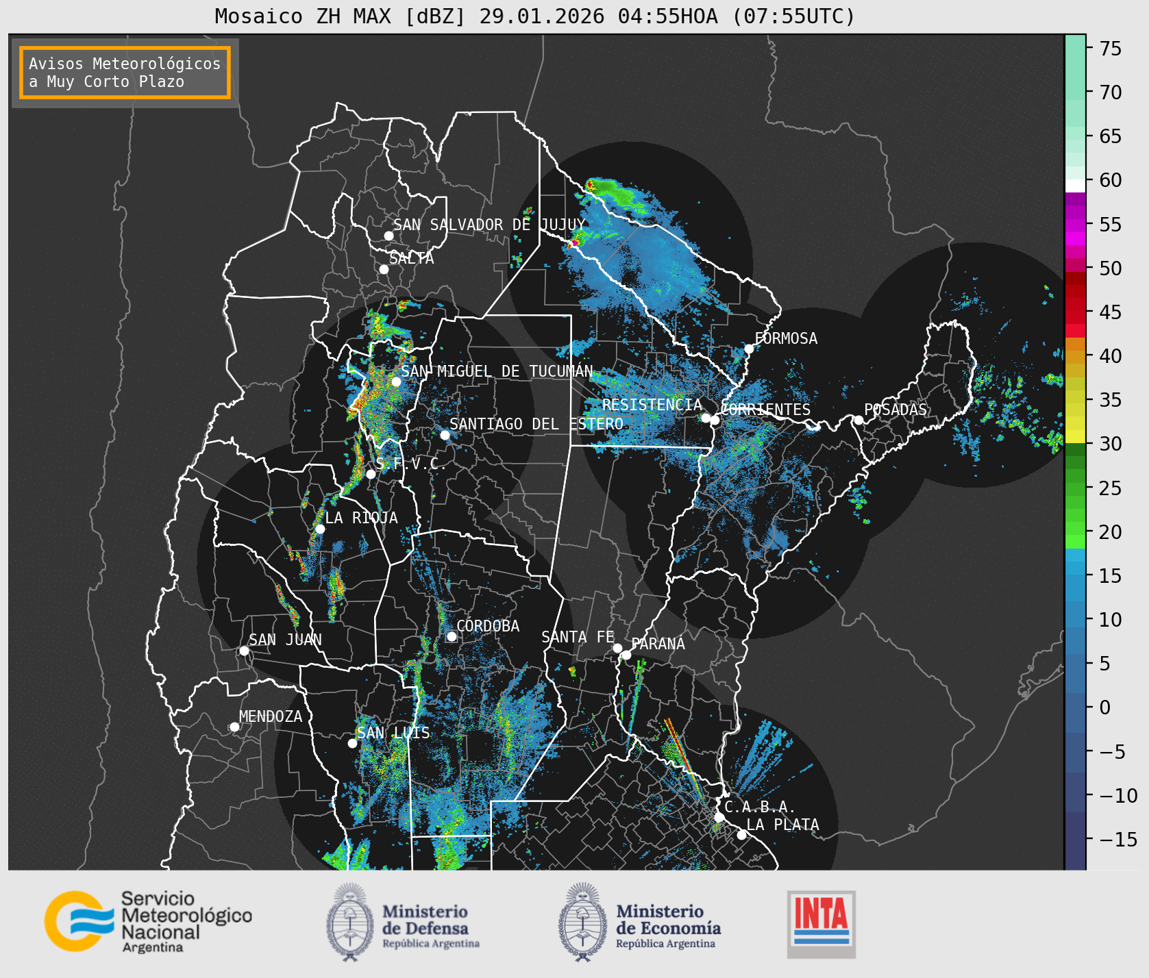Image resolution: width=1149 pixels, height=978 pixels.
Task: Click the FORMOSA map label
Action: click(786, 338)
